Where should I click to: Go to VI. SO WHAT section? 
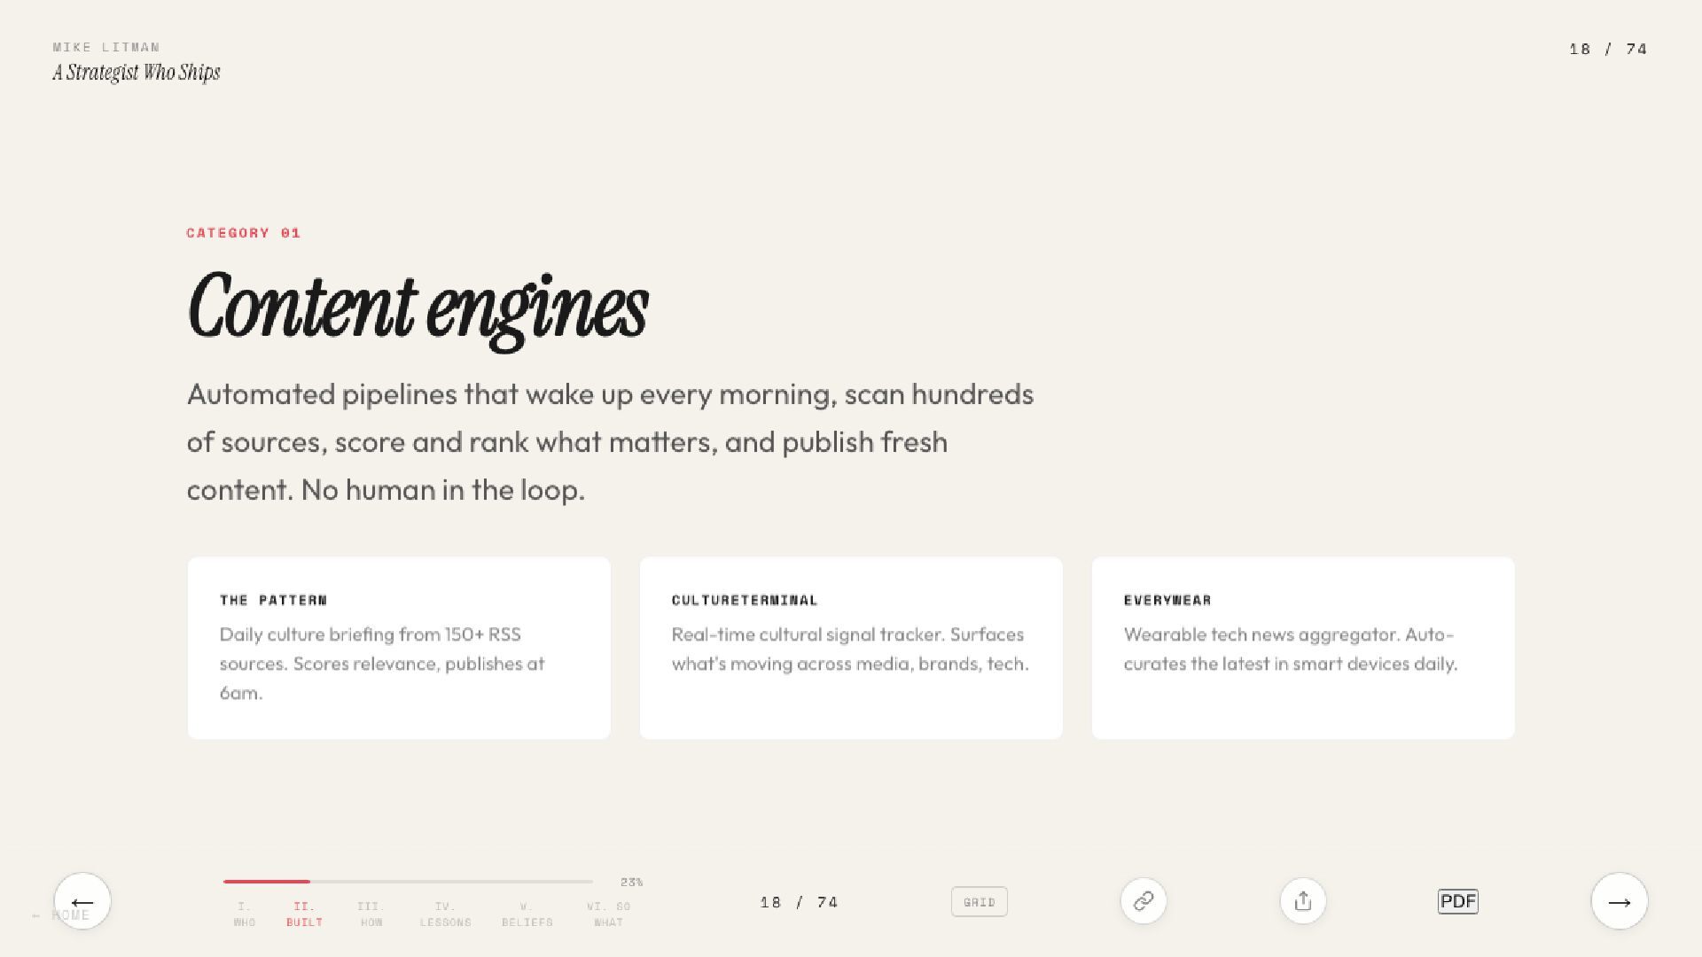[x=608, y=914]
